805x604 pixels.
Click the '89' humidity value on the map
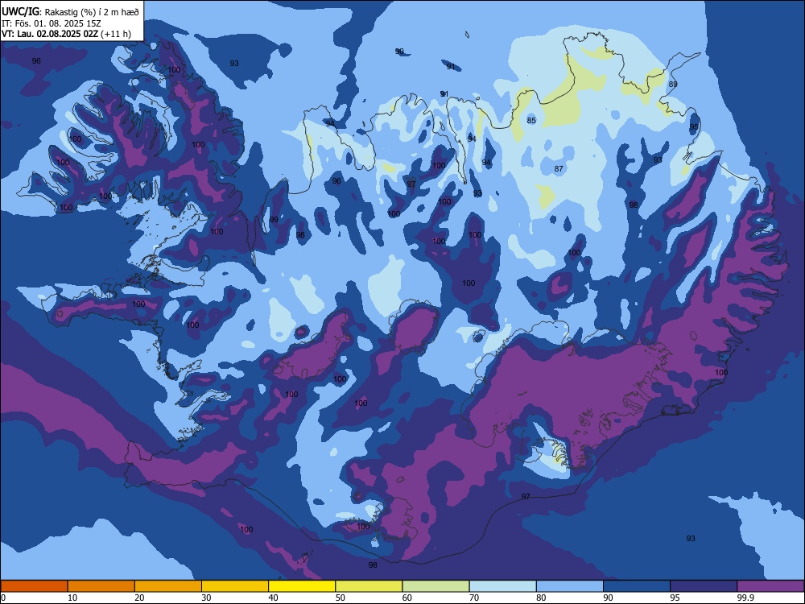click(x=672, y=85)
